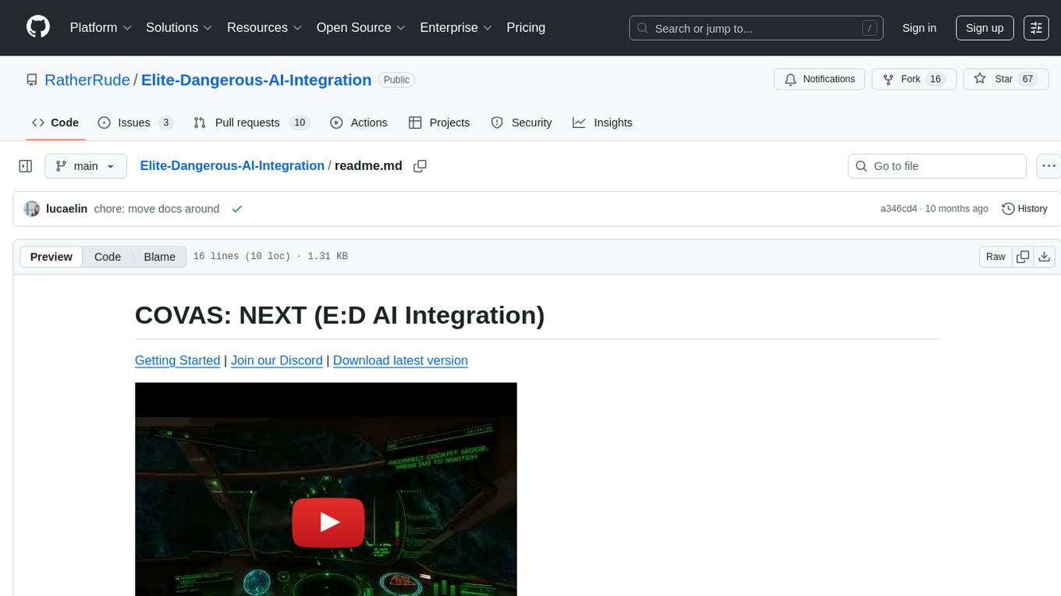Select the Blame view
The width and height of the screenshot is (1061, 596).
point(159,257)
